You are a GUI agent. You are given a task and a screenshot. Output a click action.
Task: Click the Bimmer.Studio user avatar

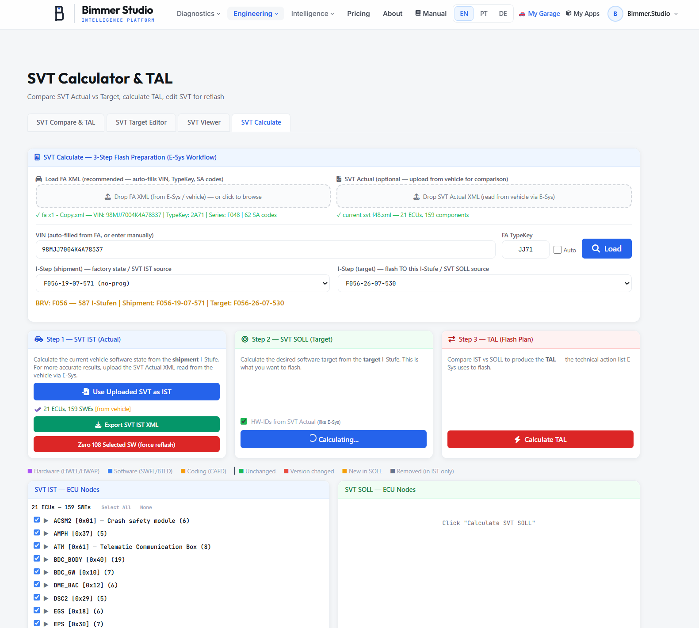click(615, 14)
